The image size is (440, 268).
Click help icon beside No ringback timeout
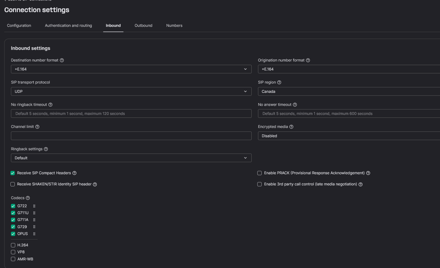pyautogui.click(x=50, y=105)
